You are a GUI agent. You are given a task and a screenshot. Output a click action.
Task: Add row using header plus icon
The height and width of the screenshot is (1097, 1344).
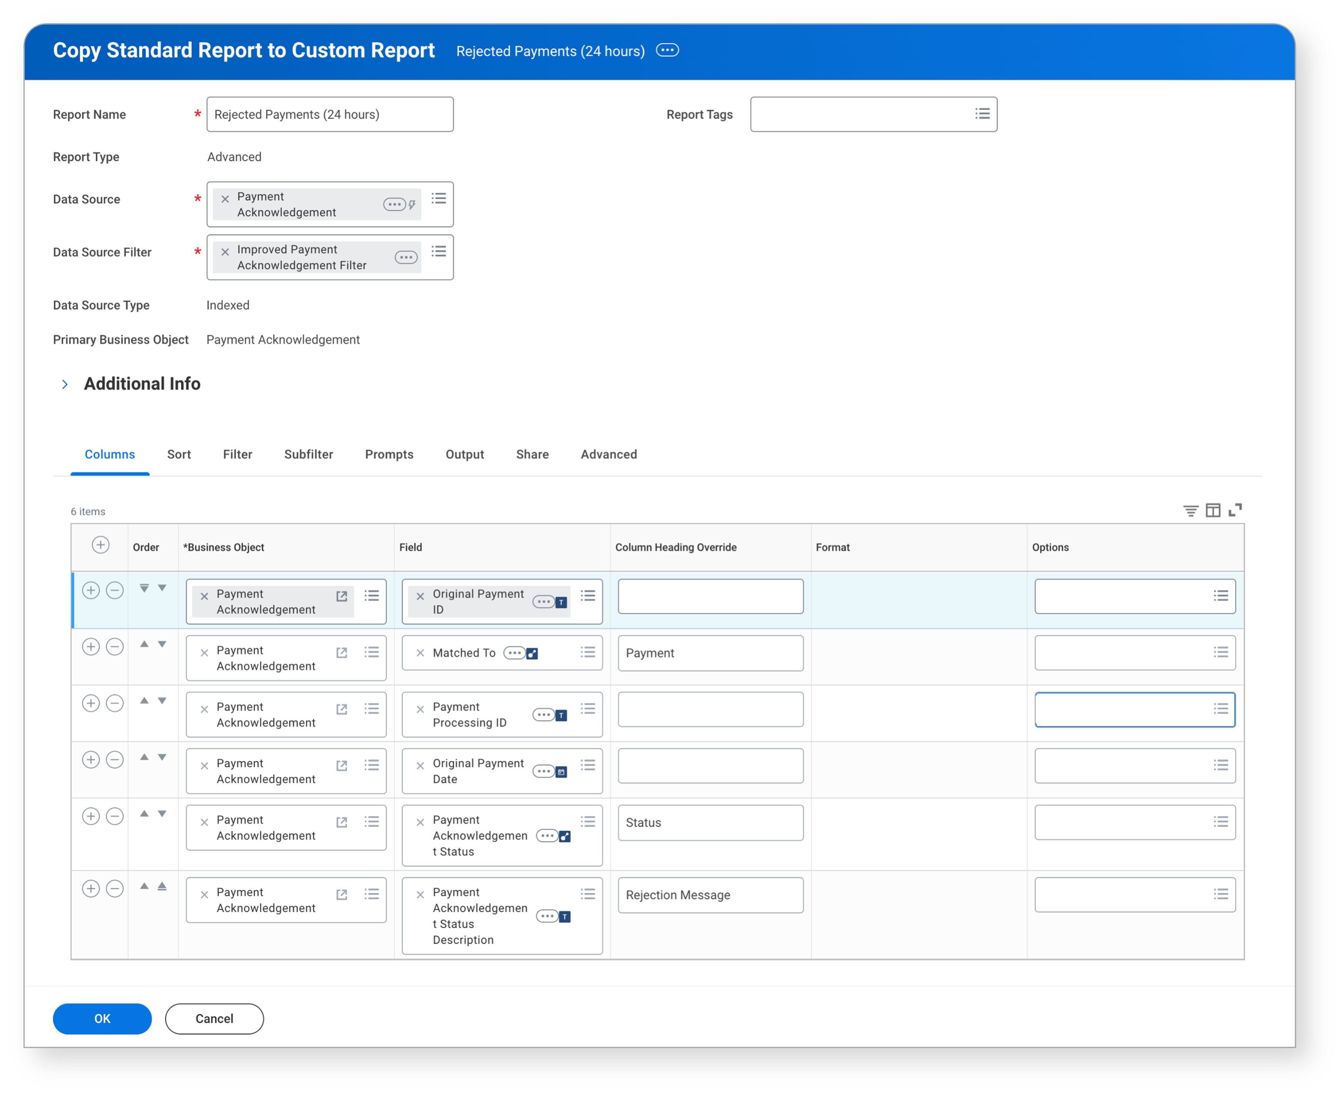pos(100,545)
